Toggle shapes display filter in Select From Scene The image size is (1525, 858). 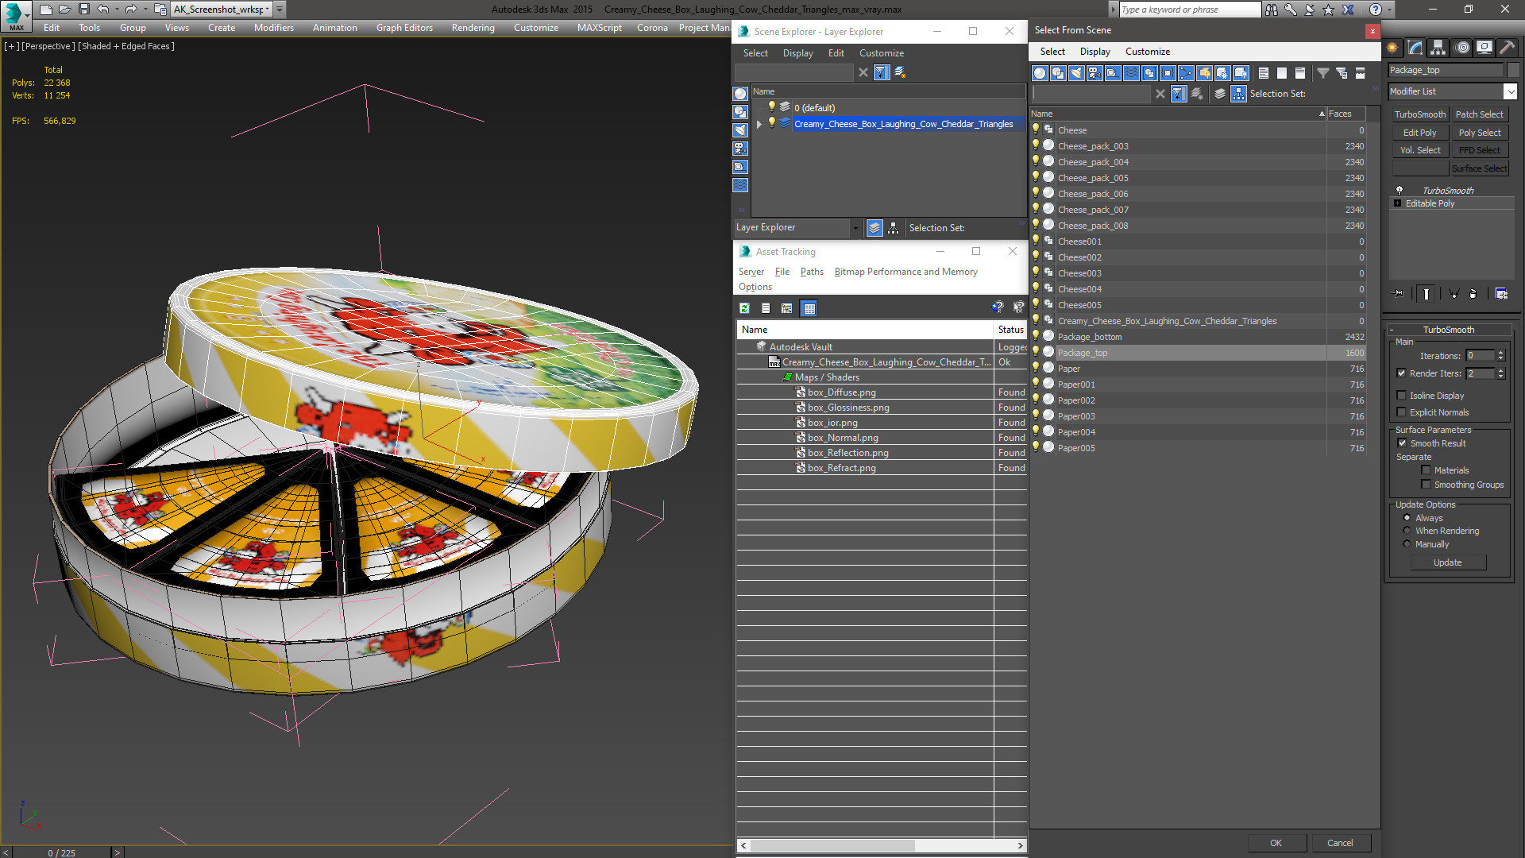tap(1058, 73)
